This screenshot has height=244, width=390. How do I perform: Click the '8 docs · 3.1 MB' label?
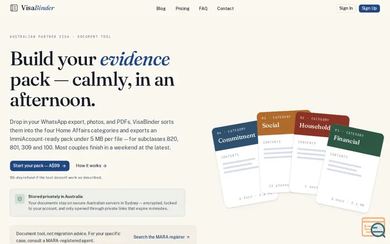348,202
